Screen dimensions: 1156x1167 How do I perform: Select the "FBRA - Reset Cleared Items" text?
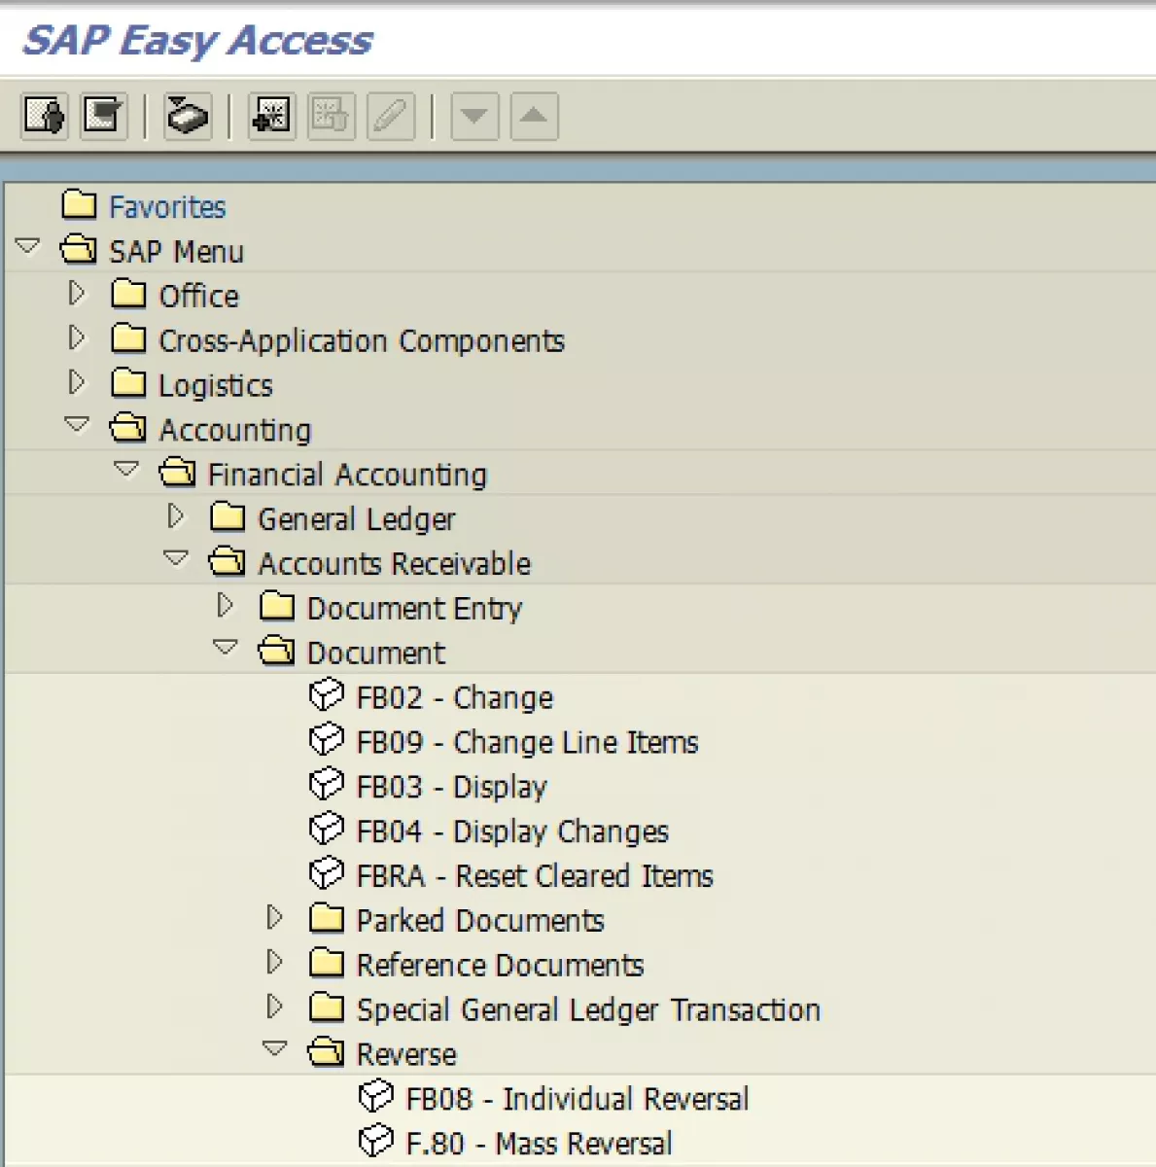click(x=536, y=876)
